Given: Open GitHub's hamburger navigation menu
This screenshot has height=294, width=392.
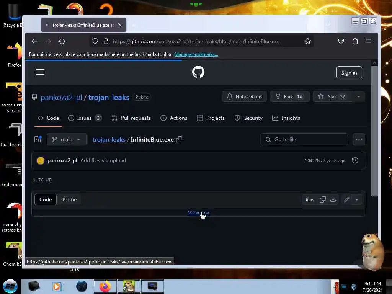Looking at the screenshot, I should click(x=40, y=72).
